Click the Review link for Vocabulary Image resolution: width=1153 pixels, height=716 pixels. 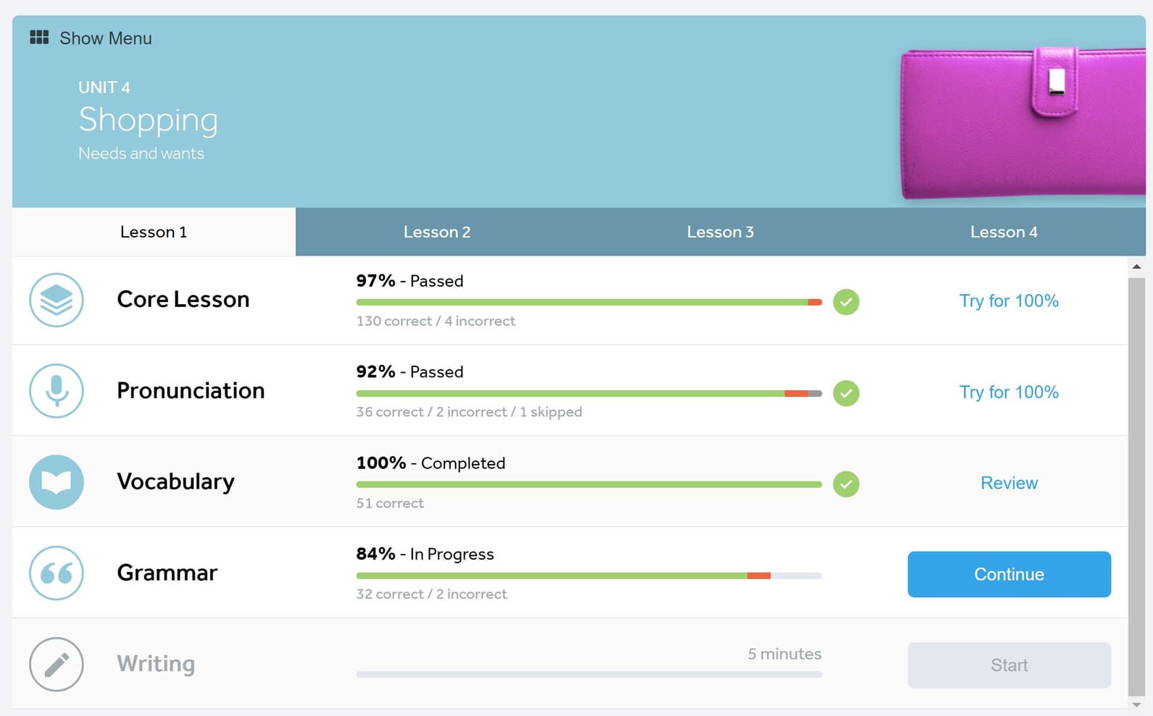pyautogui.click(x=1009, y=483)
